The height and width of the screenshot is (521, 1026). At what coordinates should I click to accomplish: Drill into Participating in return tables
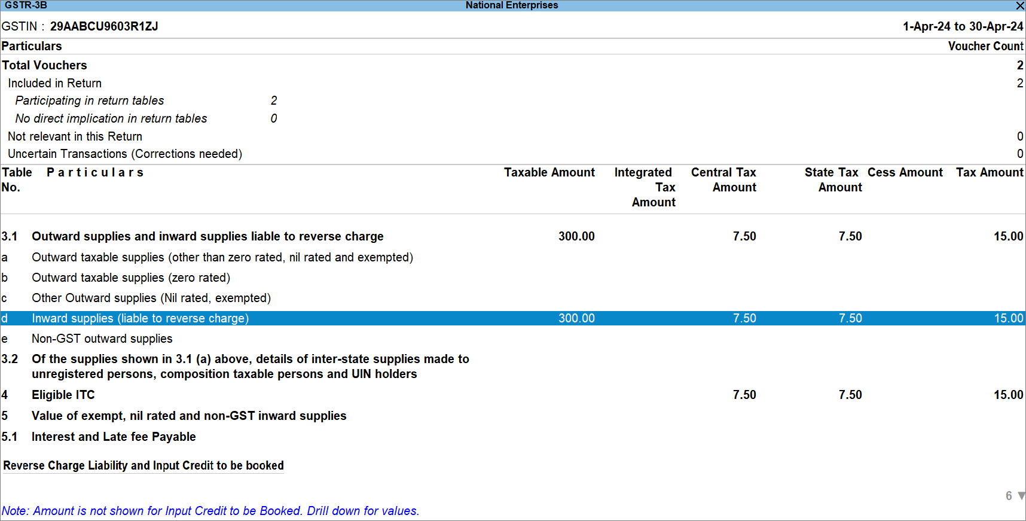click(x=90, y=100)
